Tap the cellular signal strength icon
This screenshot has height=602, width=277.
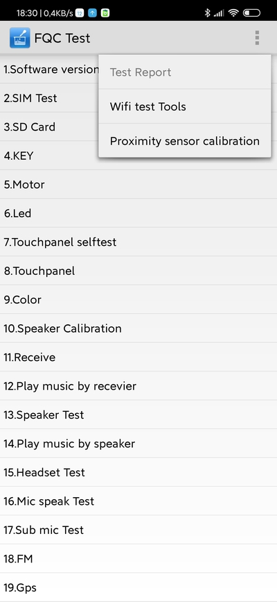(x=219, y=13)
